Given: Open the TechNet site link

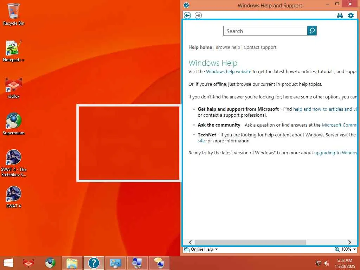Looking at the screenshot, I should 201,141.
